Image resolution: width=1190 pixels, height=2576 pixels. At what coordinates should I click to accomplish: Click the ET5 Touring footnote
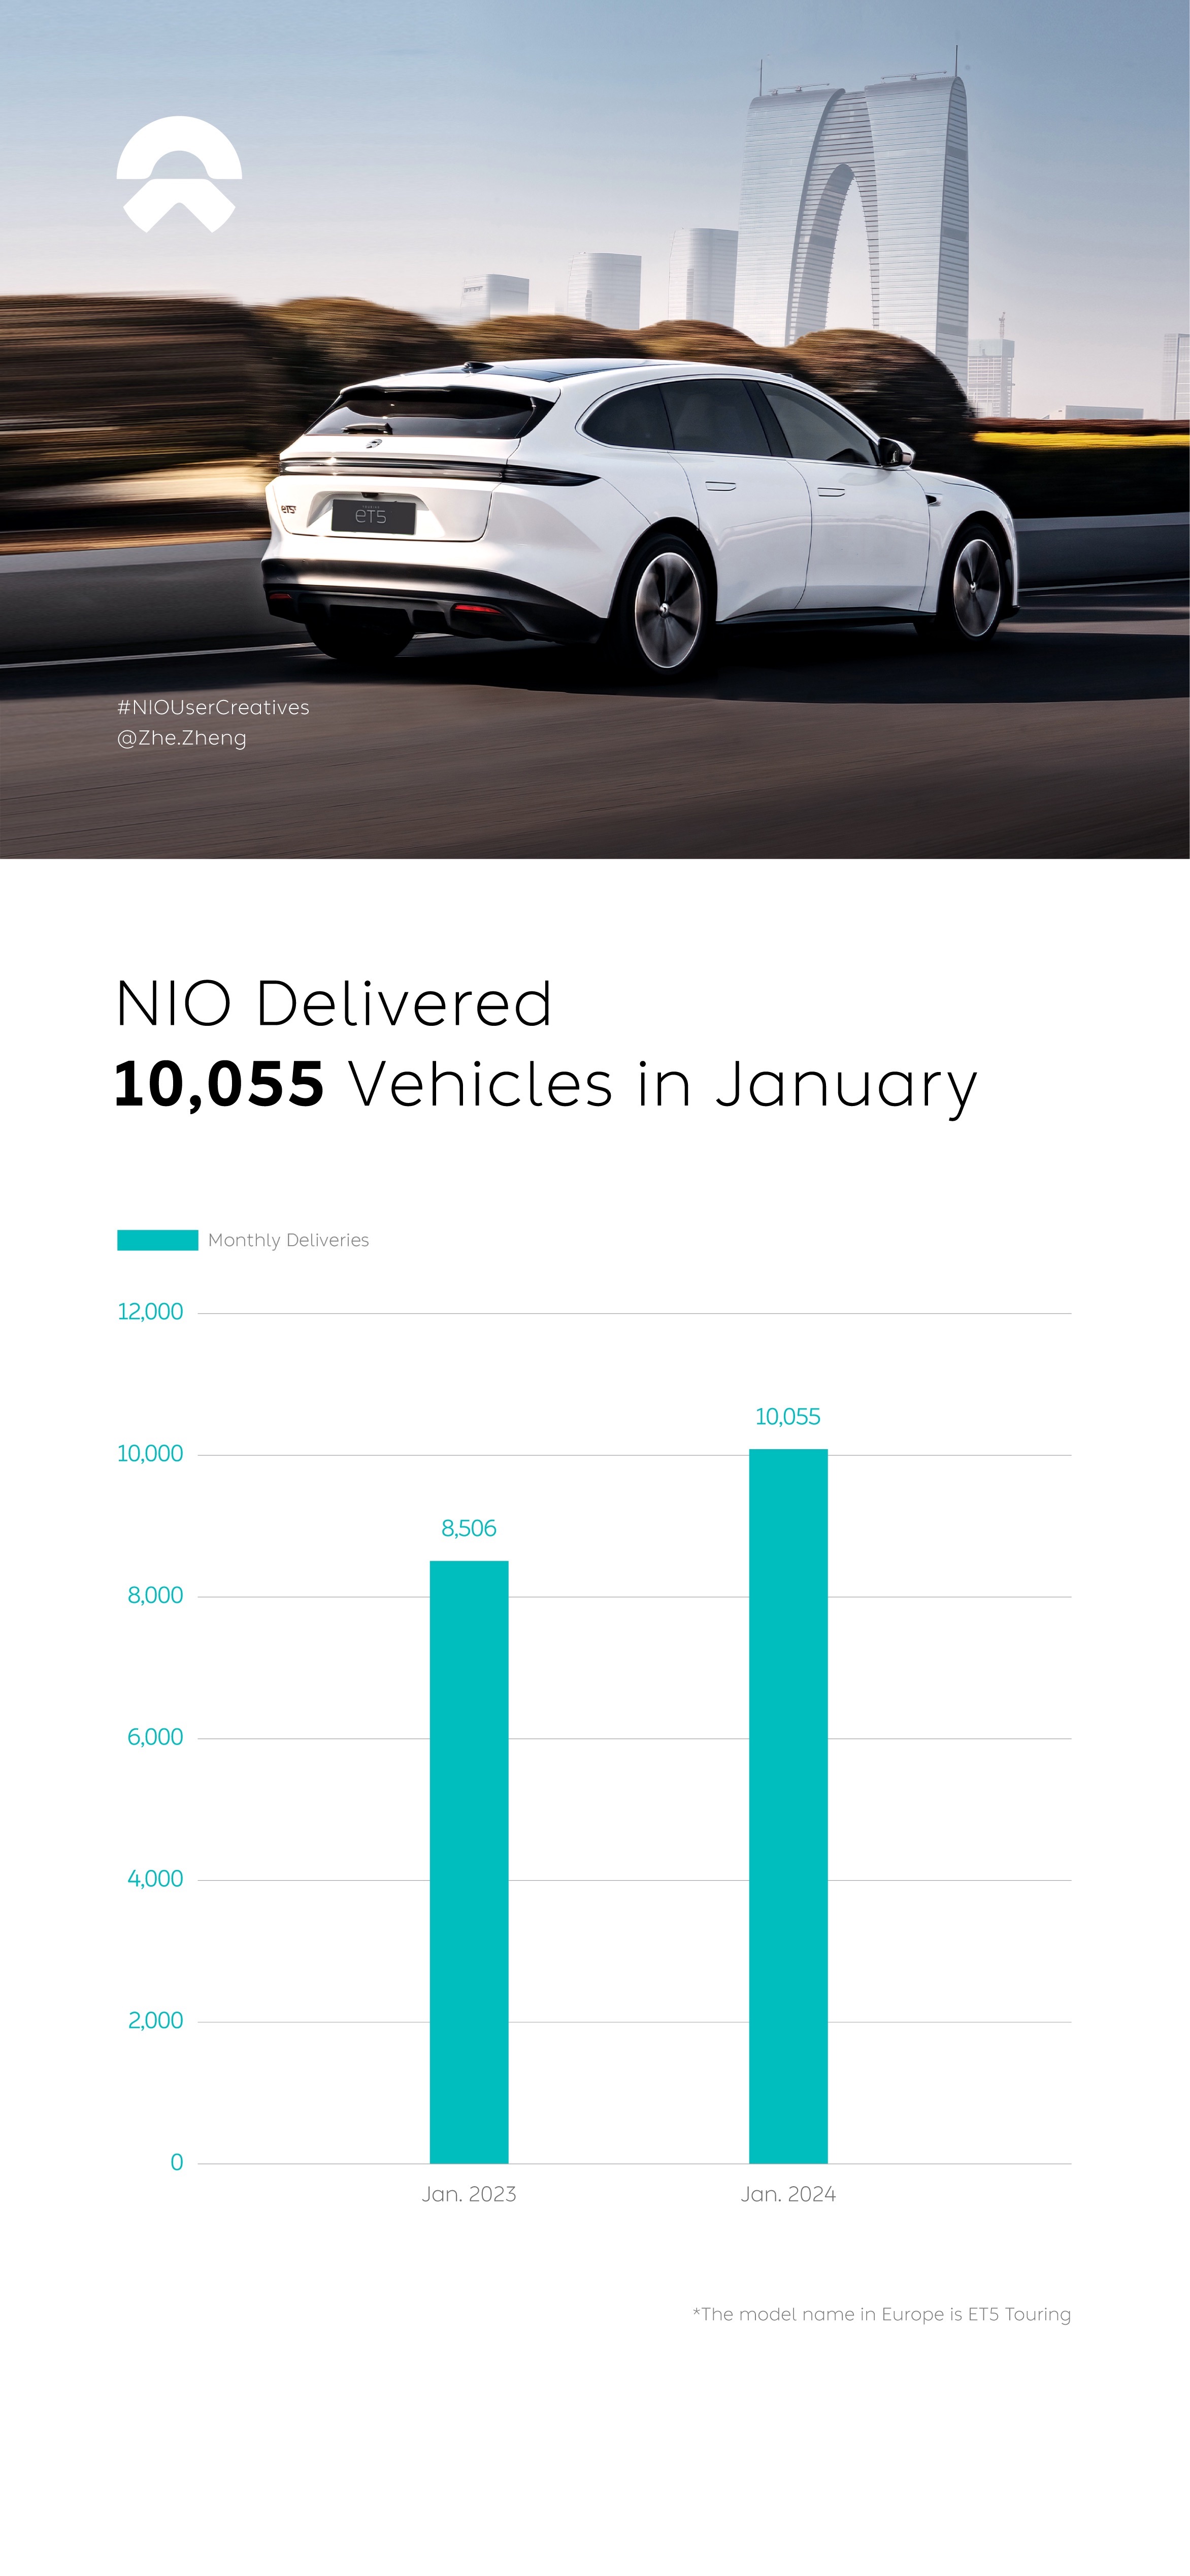coord(881,2314)
